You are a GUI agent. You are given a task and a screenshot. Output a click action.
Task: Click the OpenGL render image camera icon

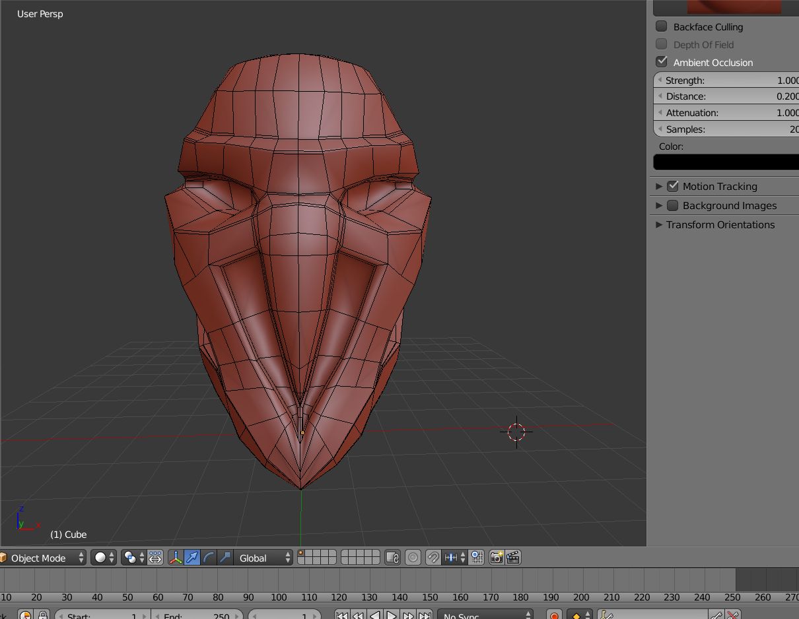click(497, 558)
